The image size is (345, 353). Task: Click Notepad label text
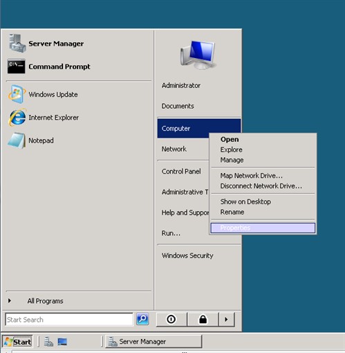(41, 141)
